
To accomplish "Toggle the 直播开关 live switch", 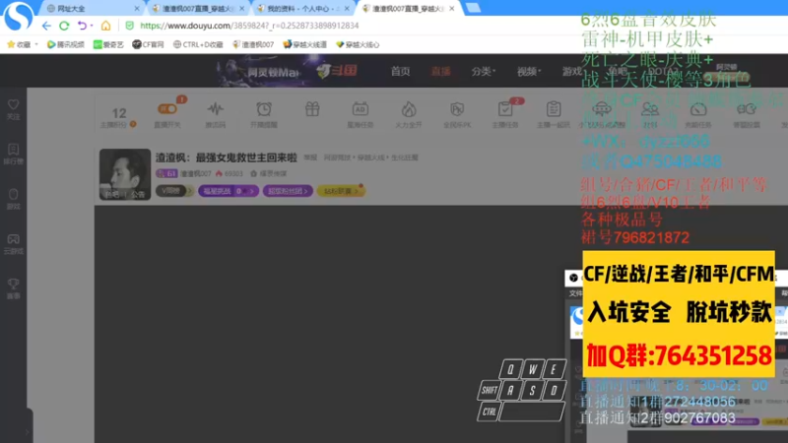I will click(167, 109).
